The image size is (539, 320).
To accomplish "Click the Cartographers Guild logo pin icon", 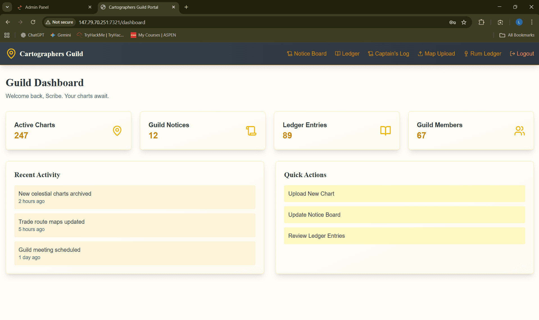I will pos(11,53).
